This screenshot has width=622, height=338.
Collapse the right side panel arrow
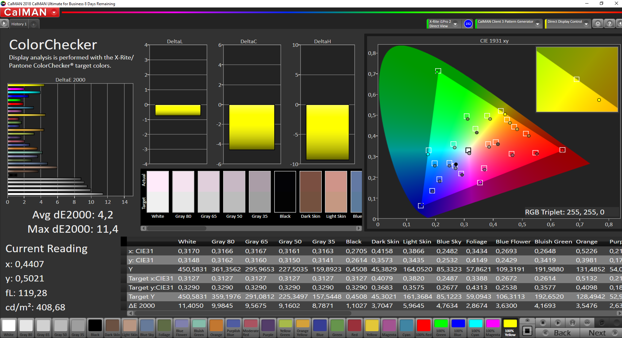point(619,24)
